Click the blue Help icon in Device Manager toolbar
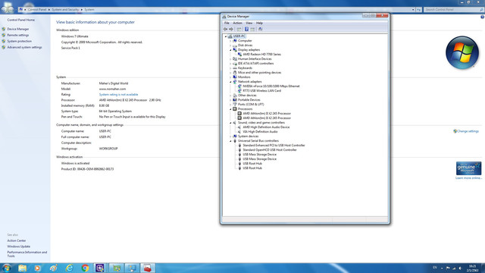This screenshot has height=273, width=485. coord(246,29)
